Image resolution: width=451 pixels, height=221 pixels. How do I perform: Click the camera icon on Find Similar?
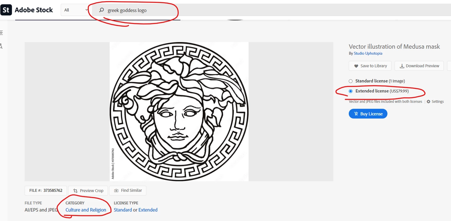click(116, 190)
